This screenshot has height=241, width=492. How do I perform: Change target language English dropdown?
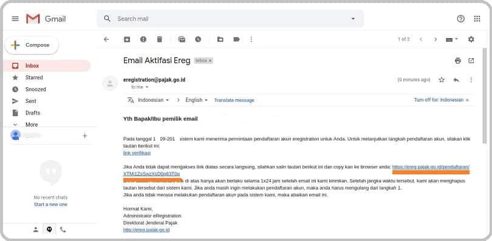click(197, 100)
